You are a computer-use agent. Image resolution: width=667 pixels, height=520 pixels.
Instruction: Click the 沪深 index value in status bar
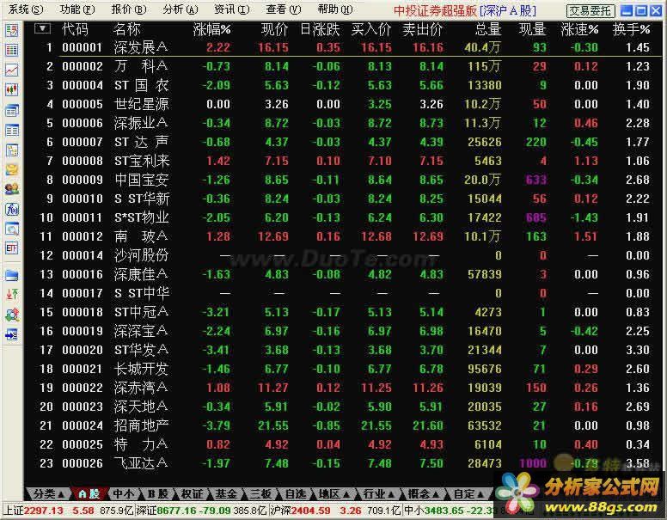coord(311,511)
